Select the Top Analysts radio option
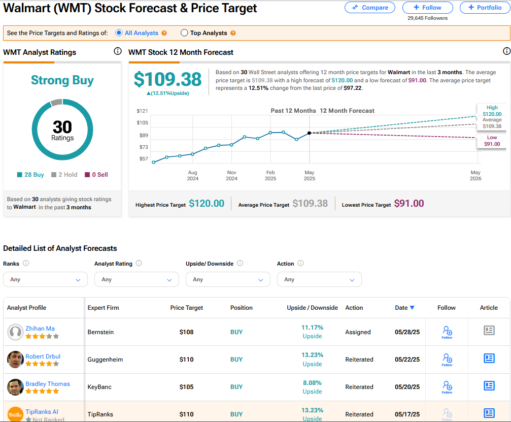The image size is (511, 422). point(184,33)
